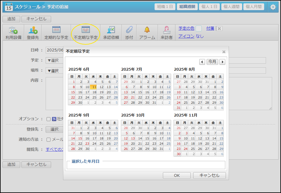Image resolution: width=281 pixels, height=193 pixels.
Task: Switch to 個人月間 view tab
Action: coord(254,7)
